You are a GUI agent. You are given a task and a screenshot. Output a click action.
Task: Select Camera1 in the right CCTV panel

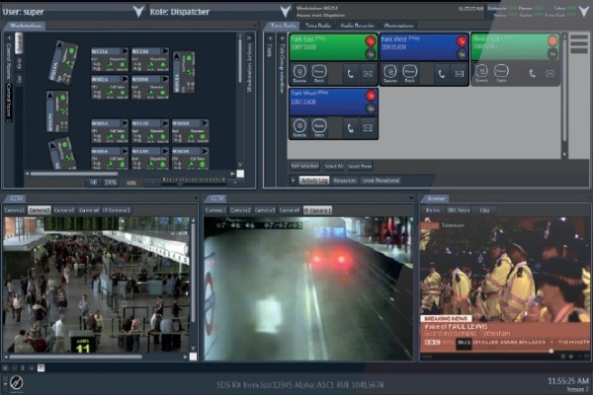[x=215, y=210]
